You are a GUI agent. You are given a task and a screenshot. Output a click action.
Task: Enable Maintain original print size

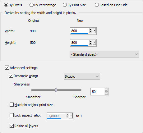click(12, 105)
